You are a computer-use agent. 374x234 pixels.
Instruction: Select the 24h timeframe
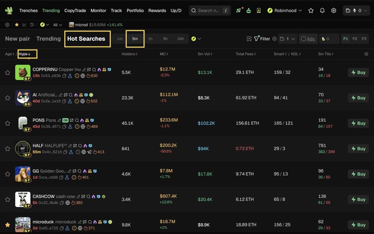[x=180, y=39]
